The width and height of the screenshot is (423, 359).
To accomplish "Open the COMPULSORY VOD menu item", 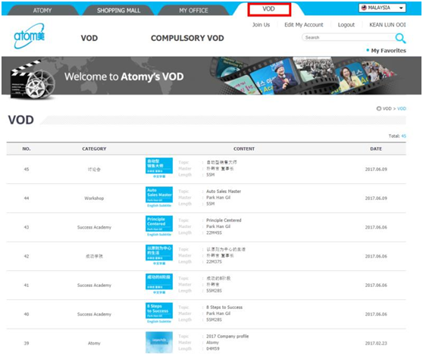I will tap(187, 38).
